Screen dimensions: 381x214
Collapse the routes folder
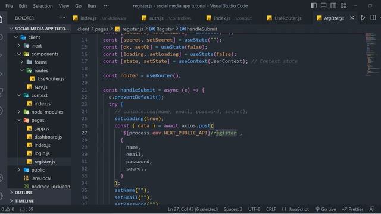39,70
